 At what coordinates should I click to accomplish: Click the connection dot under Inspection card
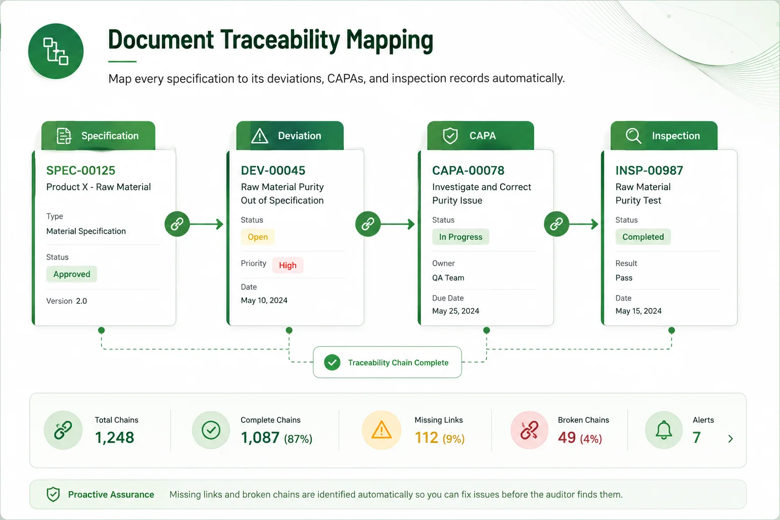pos(672,330)
